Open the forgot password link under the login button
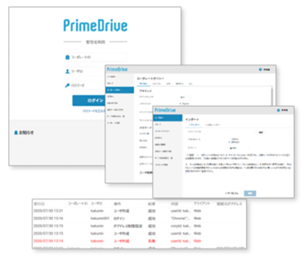 [94, 111]
